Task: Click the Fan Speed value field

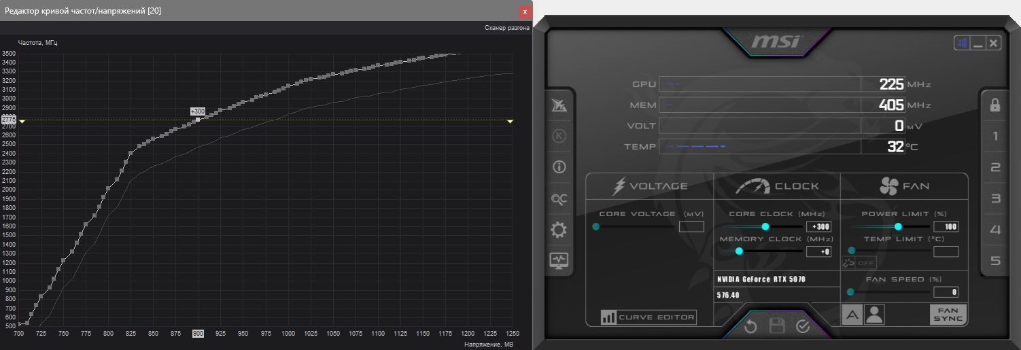Action: click(946, 292)
